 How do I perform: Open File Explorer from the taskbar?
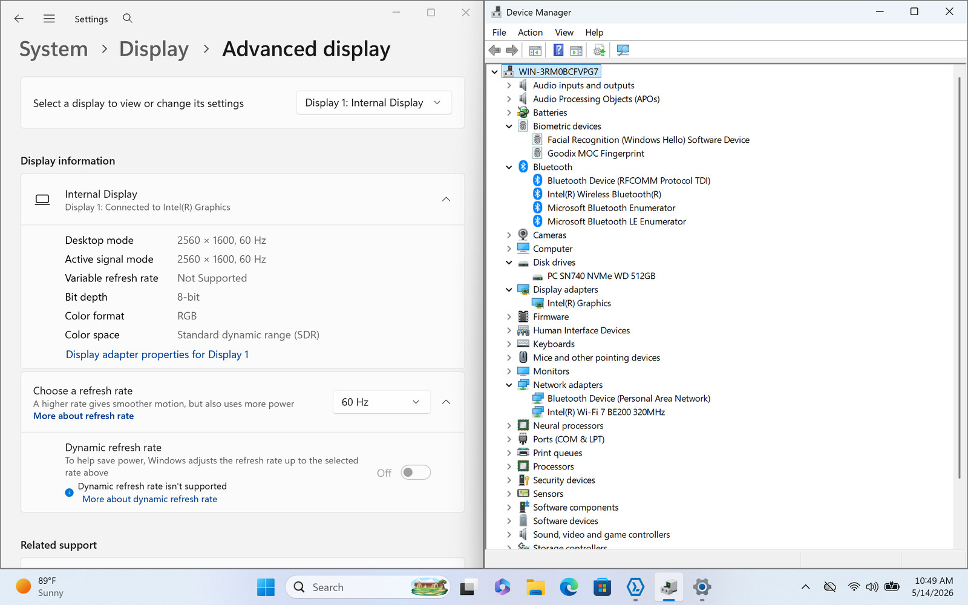[x=535, y=587]
